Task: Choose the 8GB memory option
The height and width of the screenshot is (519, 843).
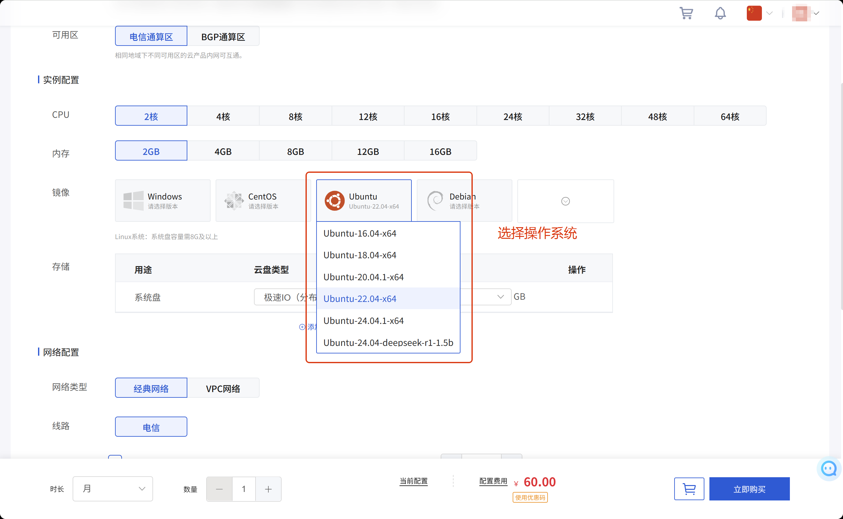Action: point(295,151)
